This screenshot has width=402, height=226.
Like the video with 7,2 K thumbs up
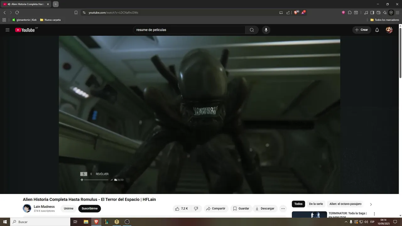point(182,208)
